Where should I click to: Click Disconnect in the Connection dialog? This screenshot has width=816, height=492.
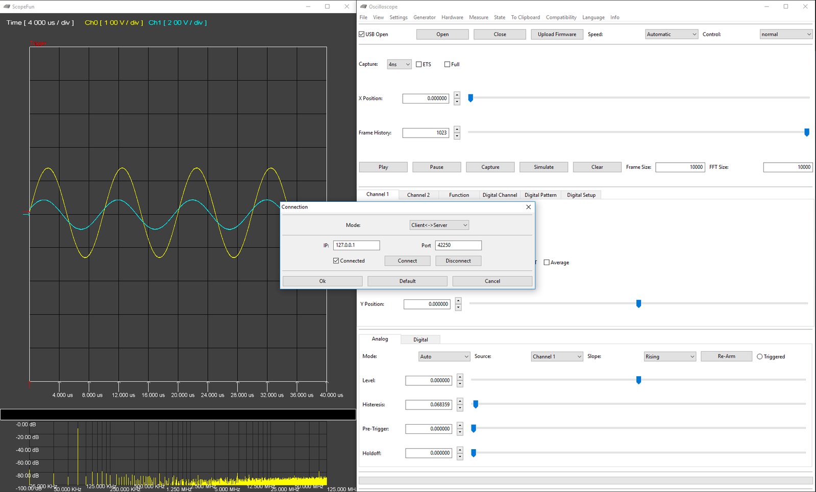(x=458, y=261)
